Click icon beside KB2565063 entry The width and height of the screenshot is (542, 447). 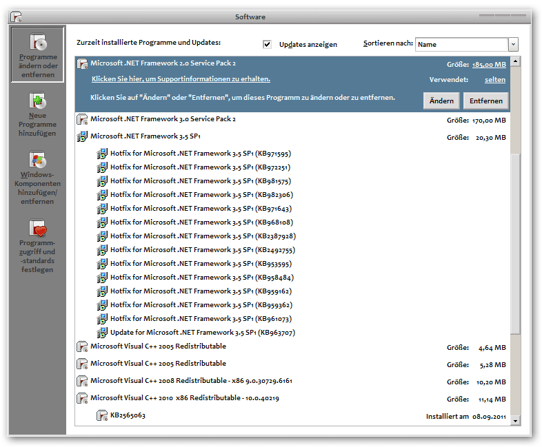[x=102, y=415]
